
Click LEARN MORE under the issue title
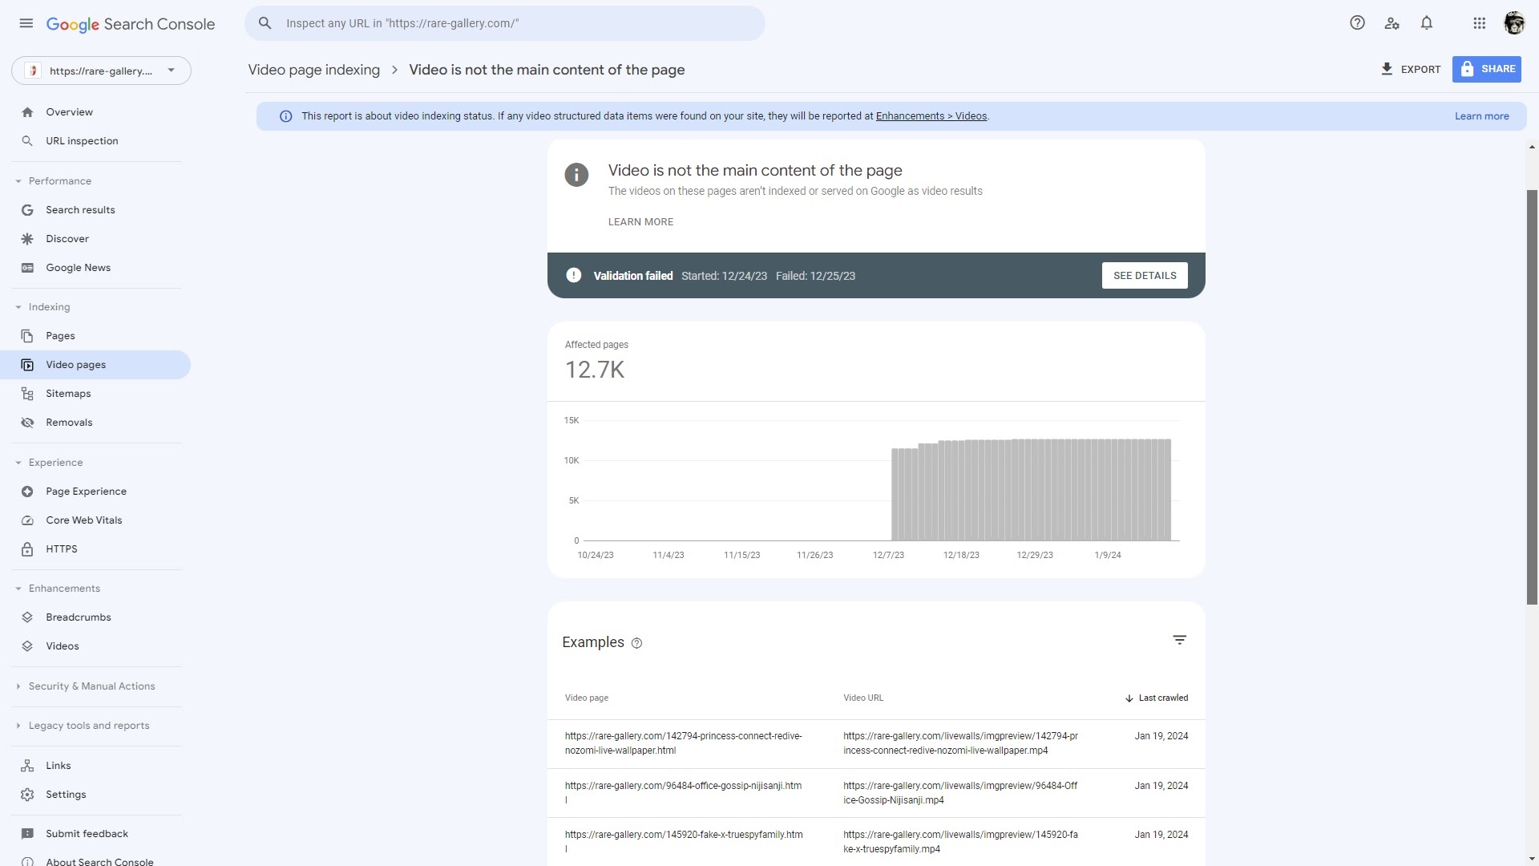click(x=640, y=222)
